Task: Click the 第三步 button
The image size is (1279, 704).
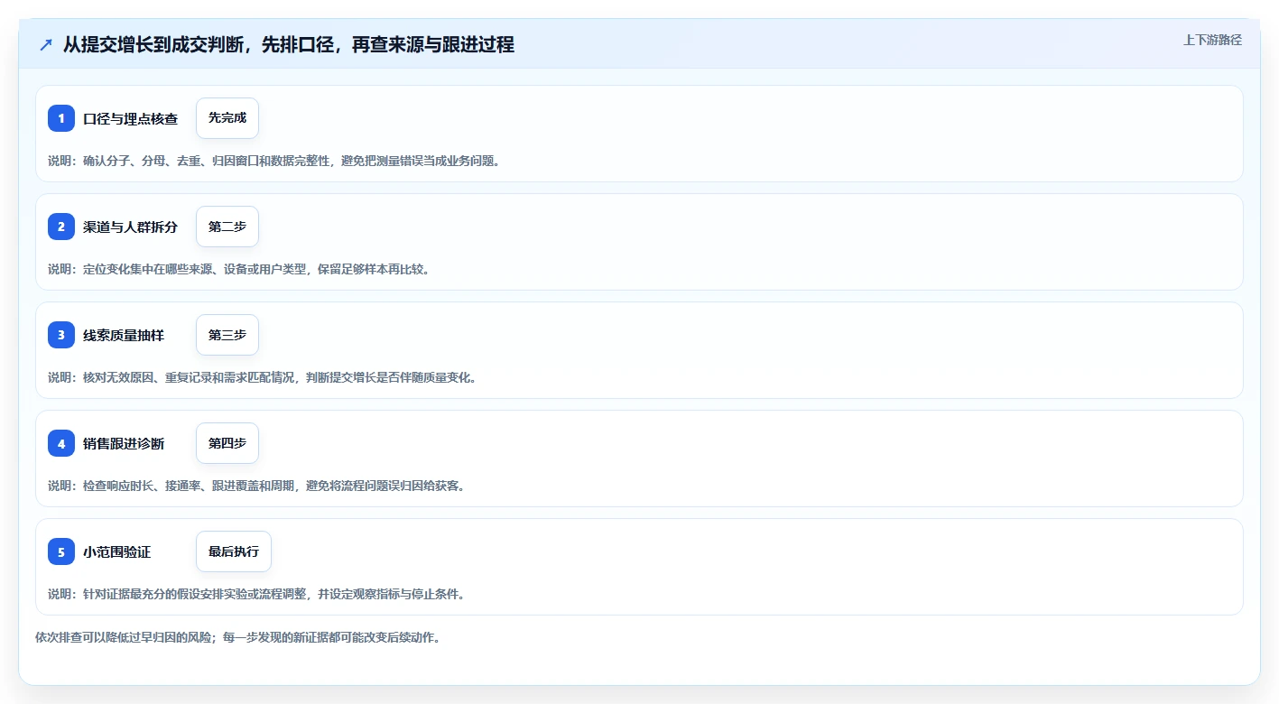Action: point(227,335)
